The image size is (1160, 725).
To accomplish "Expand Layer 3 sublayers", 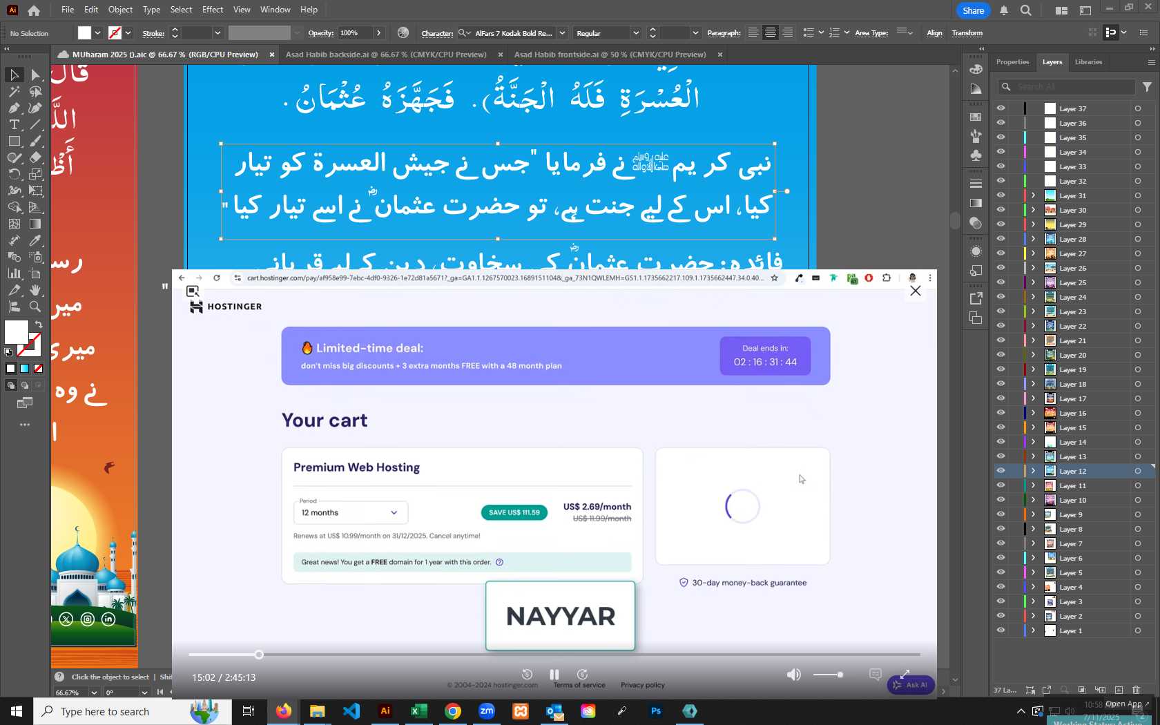I will (x=1034, y=601).
